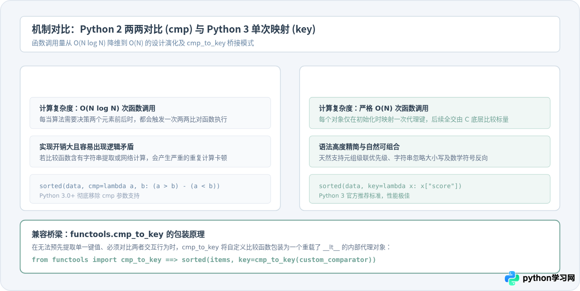Click line '每当算法需要决策两个元素前后时...'
This screenshot has height=291, width=580.
[x=133, y=119]
